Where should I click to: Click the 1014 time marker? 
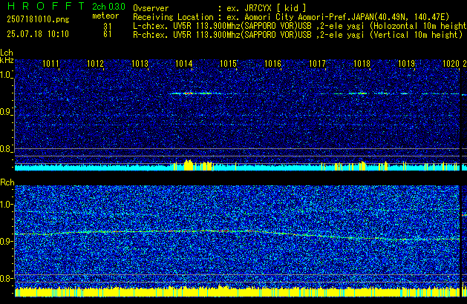coord(184,64)
